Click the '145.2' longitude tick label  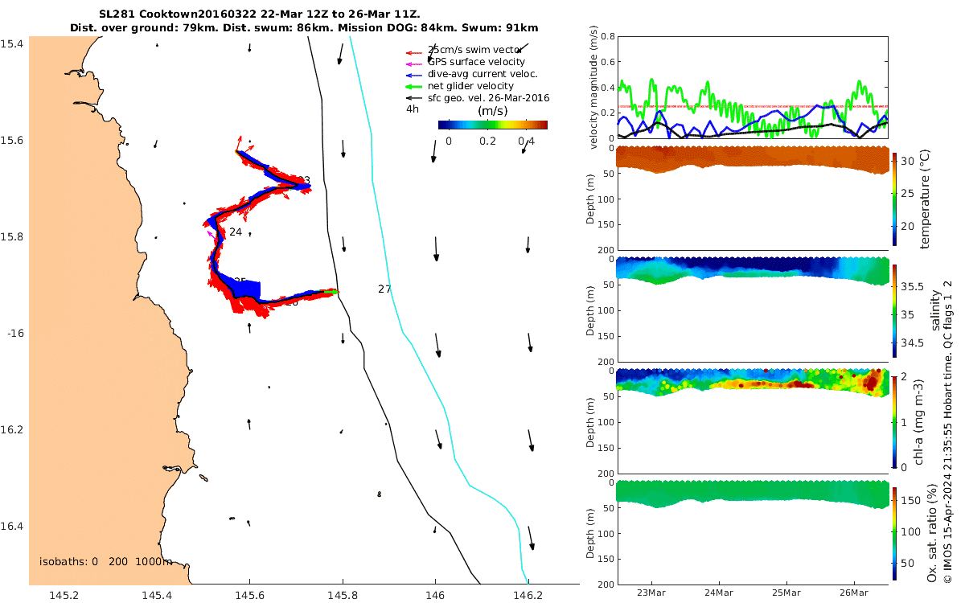(64, 595)
